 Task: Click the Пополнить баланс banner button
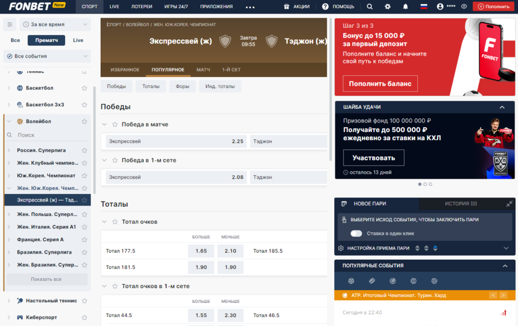click(380, 84)
